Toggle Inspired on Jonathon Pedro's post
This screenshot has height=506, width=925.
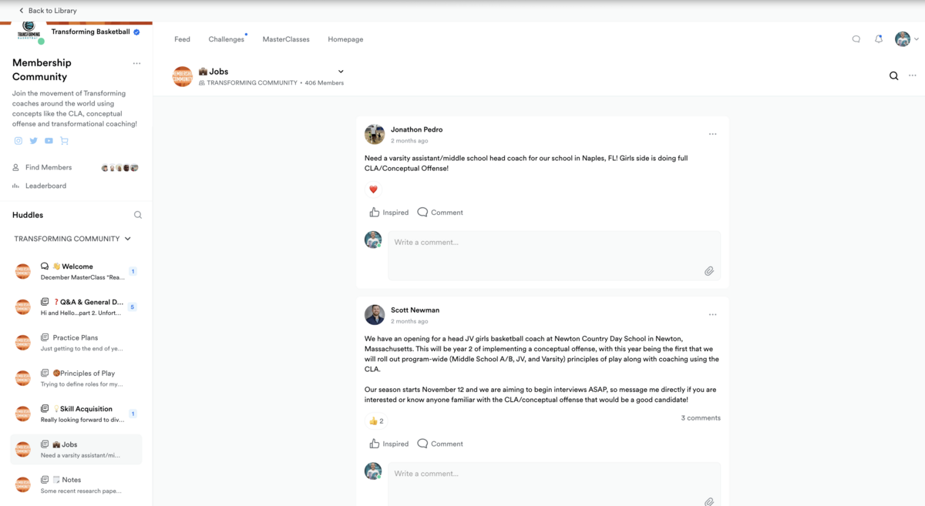pos(389,213)
